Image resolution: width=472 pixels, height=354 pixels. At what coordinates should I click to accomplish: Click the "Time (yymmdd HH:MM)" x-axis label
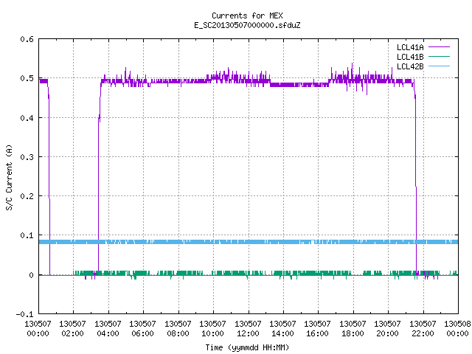[247, 347]
